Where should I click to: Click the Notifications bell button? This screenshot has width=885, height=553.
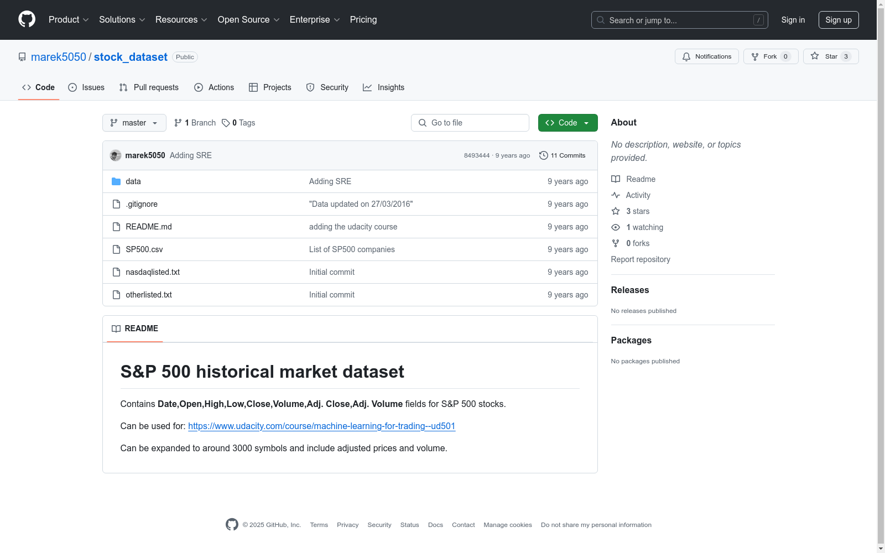pos(706,56)
